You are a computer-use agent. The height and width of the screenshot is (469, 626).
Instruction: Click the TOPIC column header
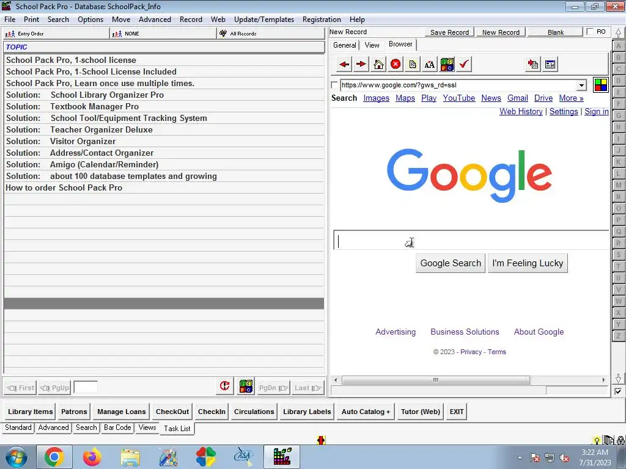(164, 47)
